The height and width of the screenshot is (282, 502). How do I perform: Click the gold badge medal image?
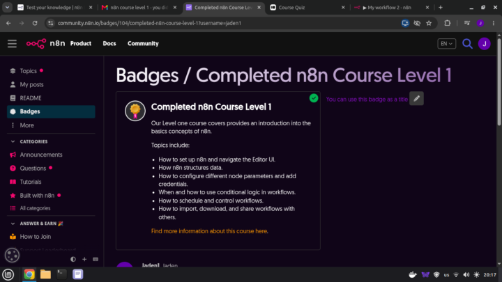coord(135,111)
